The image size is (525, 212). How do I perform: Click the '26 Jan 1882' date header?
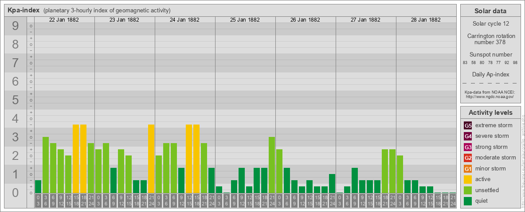click(305, 20)
